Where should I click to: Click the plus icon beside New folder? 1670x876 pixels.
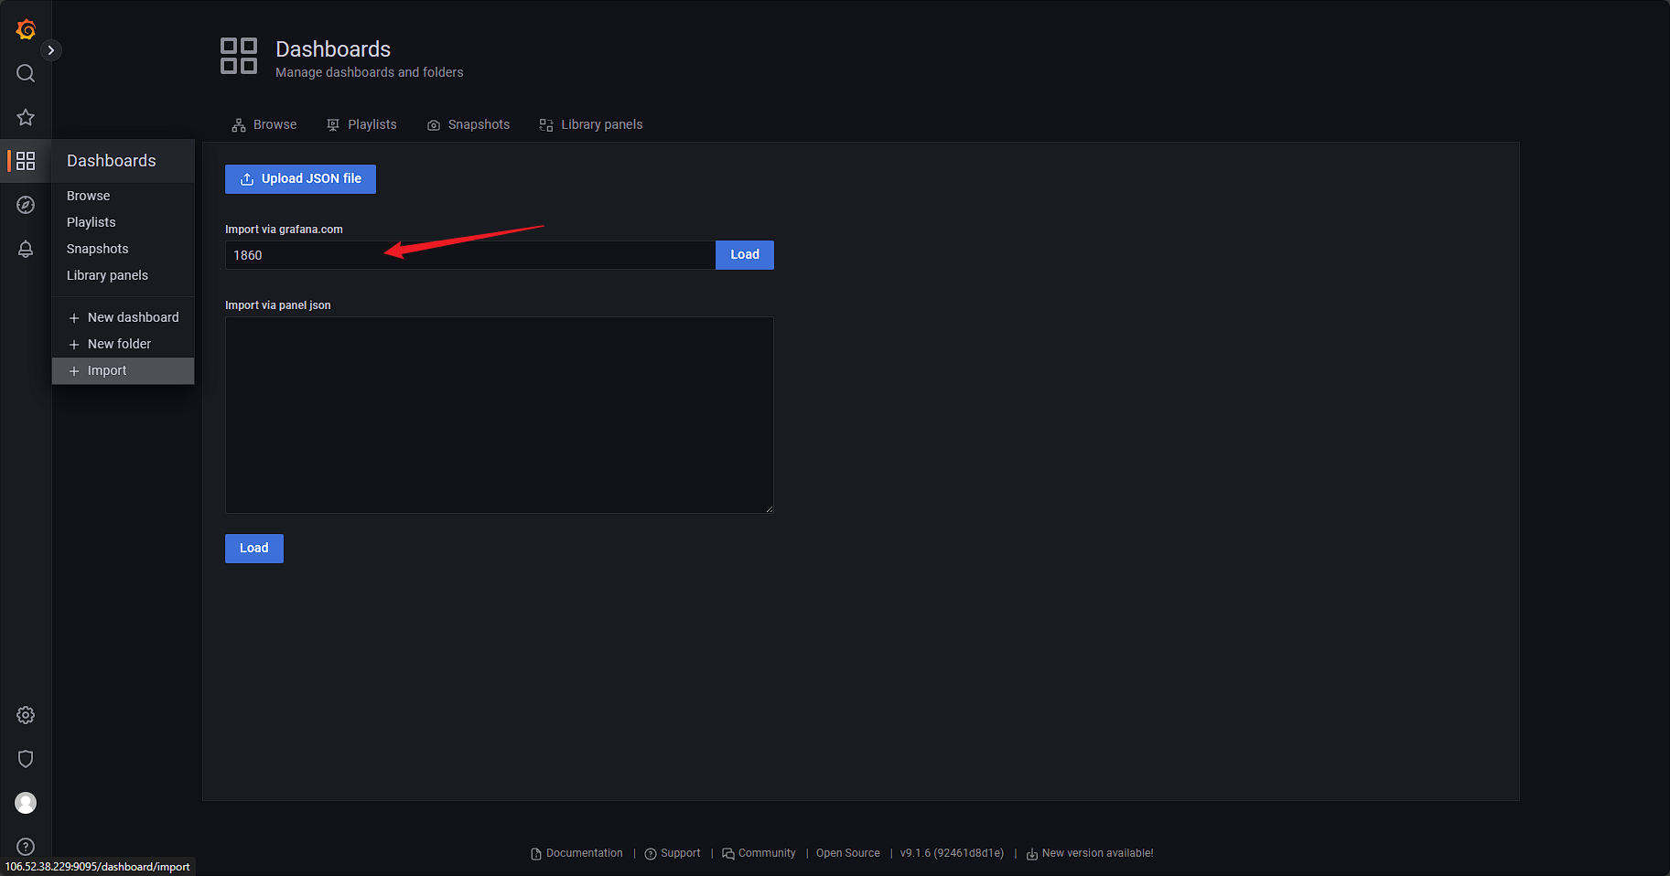74,345
